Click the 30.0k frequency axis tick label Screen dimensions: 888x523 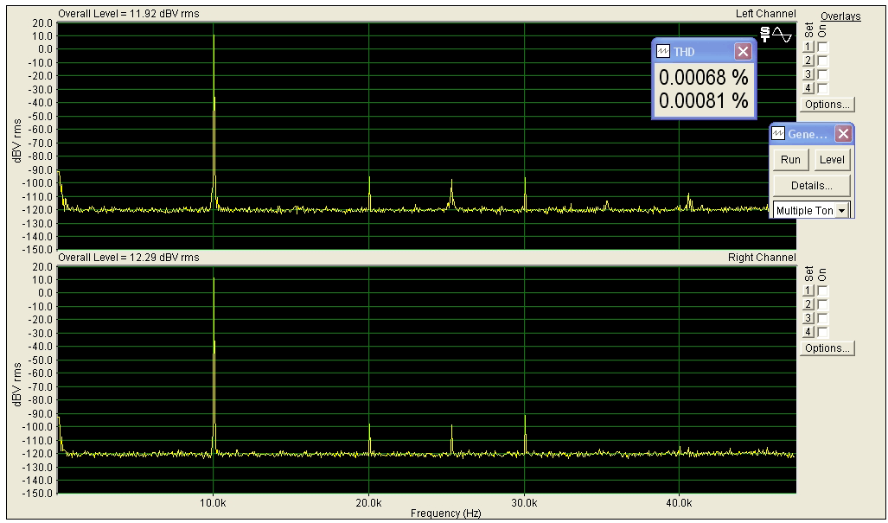[x=525, y=502]
